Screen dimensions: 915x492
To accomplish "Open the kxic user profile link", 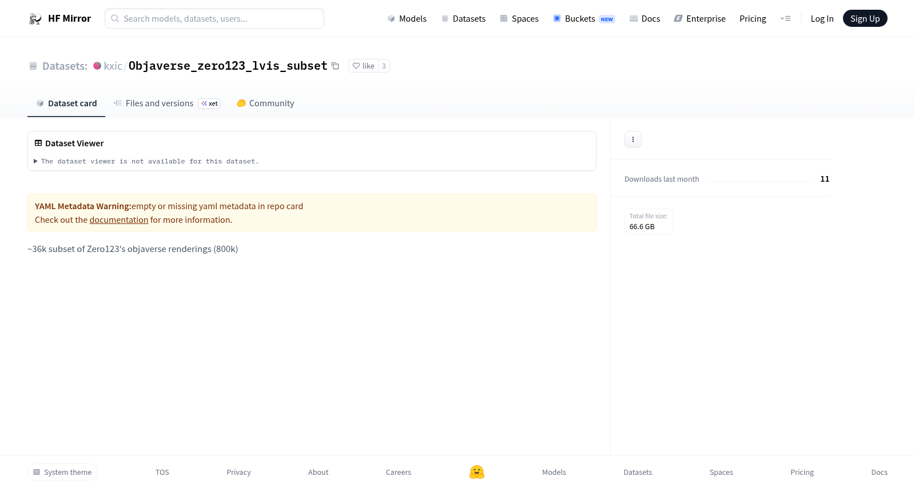I will [113, 66].
